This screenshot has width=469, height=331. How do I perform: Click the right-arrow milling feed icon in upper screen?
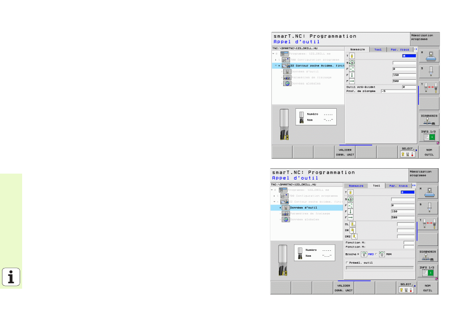[352, 81]
